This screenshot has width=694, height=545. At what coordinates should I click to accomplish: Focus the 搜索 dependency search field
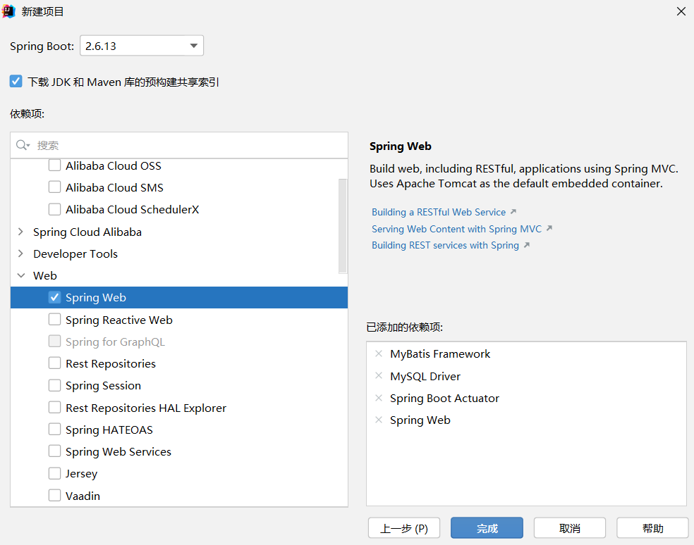179,145
